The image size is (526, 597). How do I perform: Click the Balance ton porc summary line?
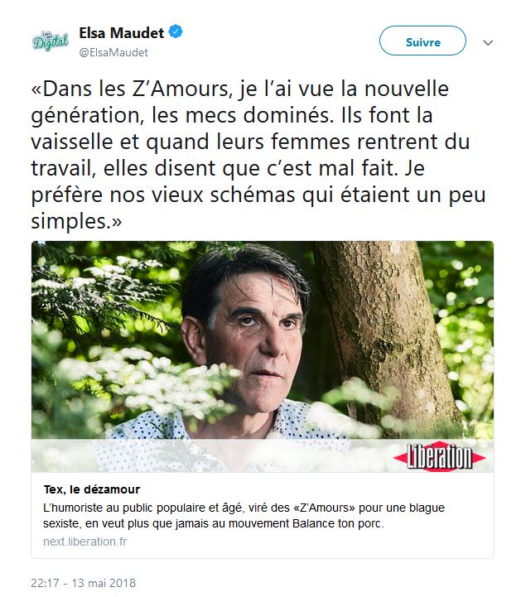pos(213,523)
